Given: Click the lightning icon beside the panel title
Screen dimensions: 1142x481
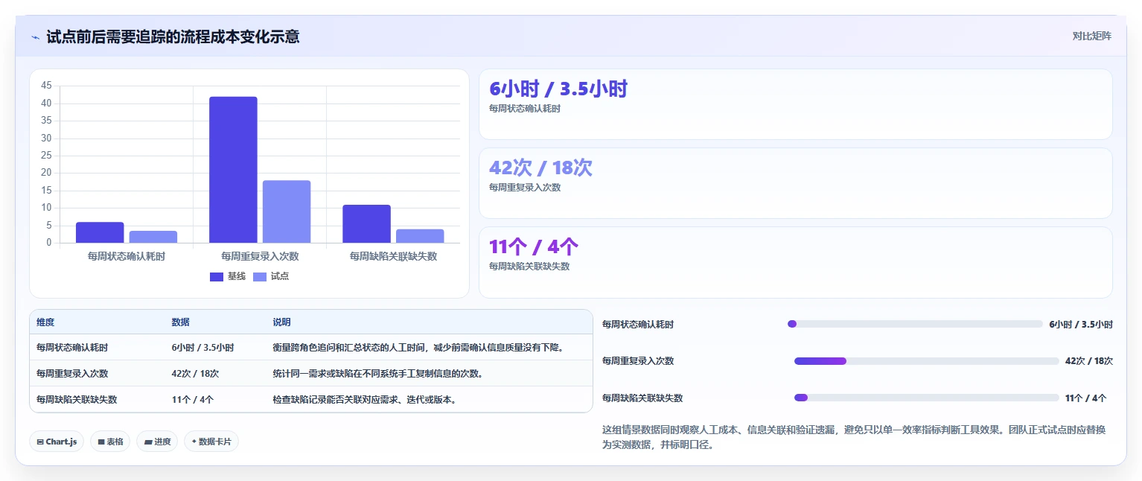Looking at the screenshot, I should tap(36, 37).
